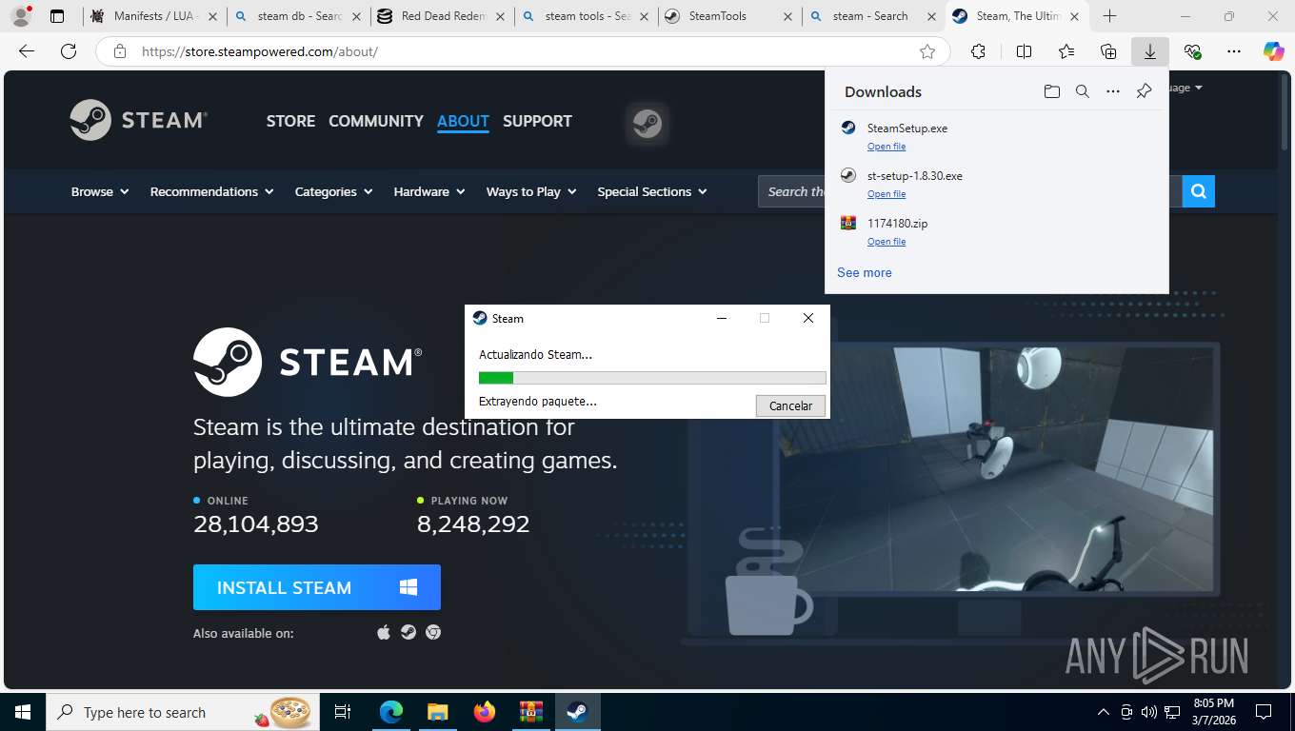Expand Ways to Play dropdown

[x=531, y=191]
